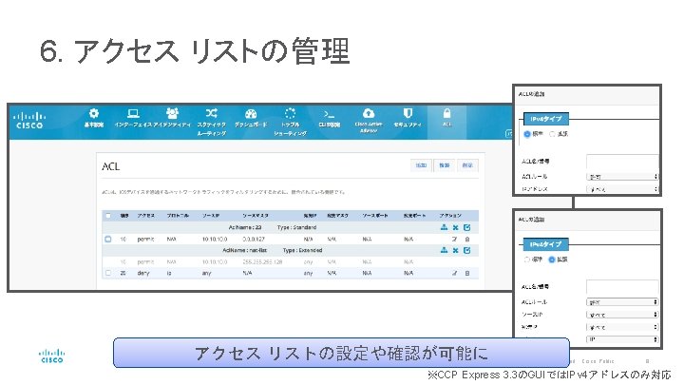Edit the permit 10.10.10.0 0.0.0.127 rule pencil icon
The width and height of the screenshot is (684, 385).
[x=454, y=240]
